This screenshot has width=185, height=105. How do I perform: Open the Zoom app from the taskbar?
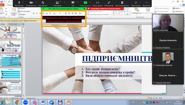pyautogui.click(x=26, y=102)
